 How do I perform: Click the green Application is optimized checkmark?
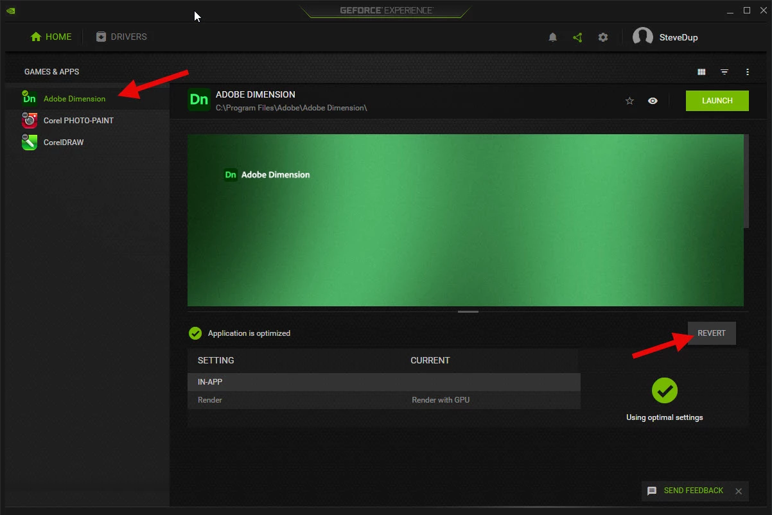(x=195, y=333)
